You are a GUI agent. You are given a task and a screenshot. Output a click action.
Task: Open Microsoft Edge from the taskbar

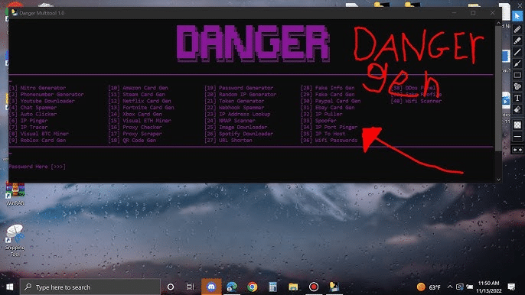click(x=232, y=287)
